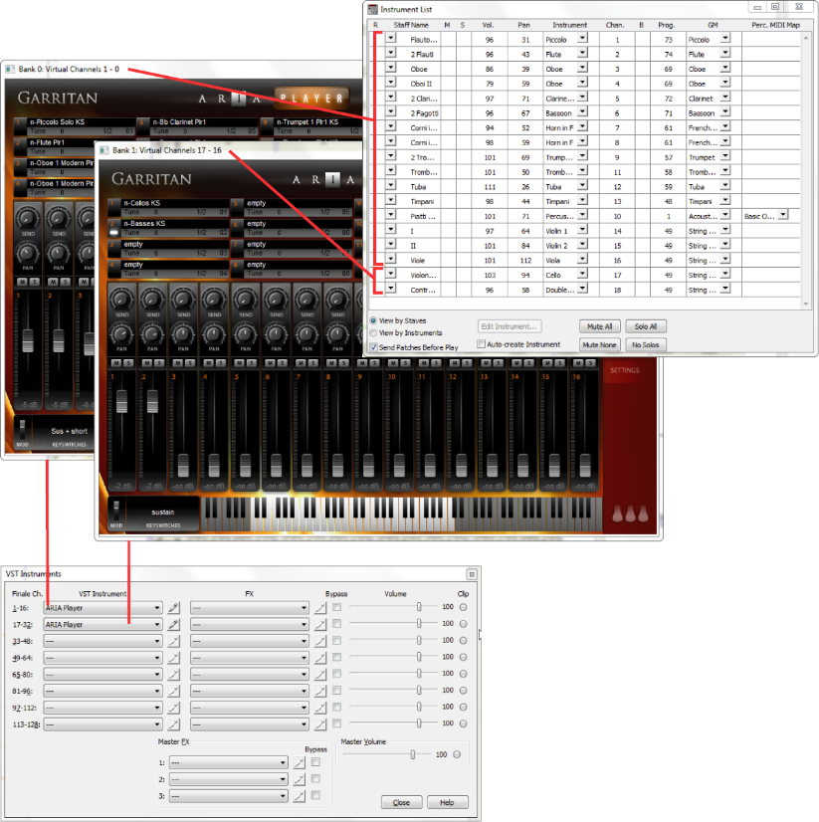The image size is (819, 822).
Task: Adjust the Master Volume slider handle
Action: click(x=413, y=754)
